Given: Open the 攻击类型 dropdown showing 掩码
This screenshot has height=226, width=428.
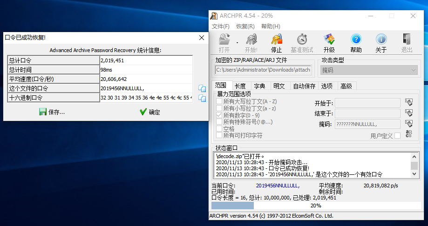Looking at the screenshot, I should [369, 70].
